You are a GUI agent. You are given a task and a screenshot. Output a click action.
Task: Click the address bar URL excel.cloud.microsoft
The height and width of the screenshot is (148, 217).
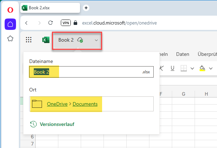tap(120, 23)
